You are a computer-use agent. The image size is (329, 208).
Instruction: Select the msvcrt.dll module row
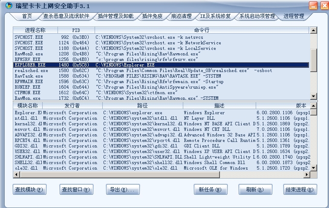162,129
